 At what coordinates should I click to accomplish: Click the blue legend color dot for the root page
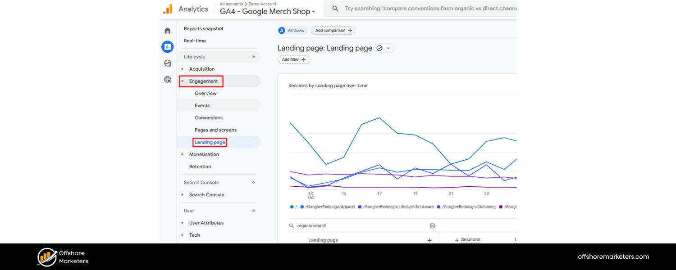291,207
